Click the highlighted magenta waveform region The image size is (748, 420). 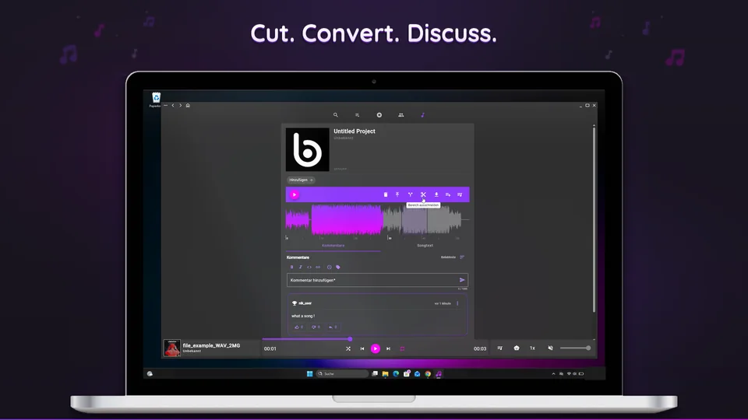pos(347,219)
